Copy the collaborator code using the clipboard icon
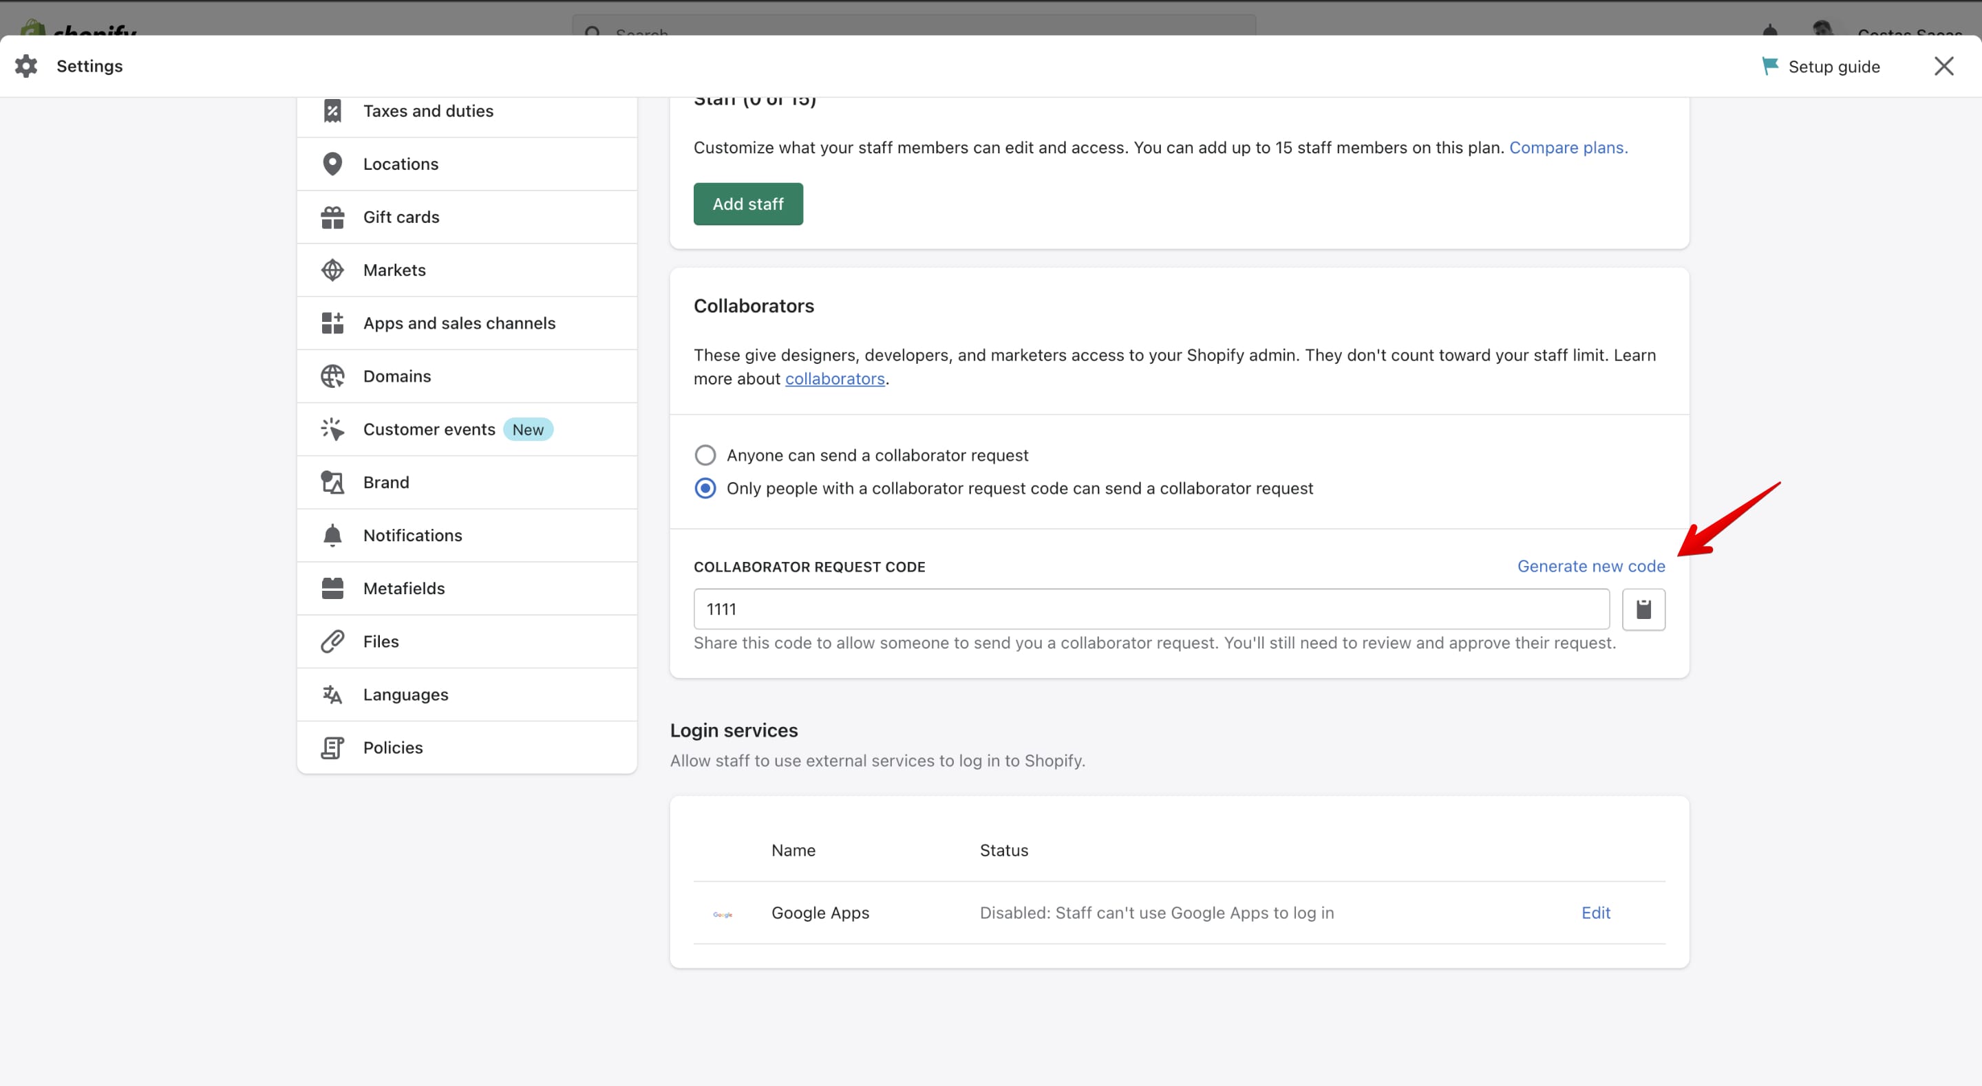Screen dimensions: 1982x1086 point(1644,609)
